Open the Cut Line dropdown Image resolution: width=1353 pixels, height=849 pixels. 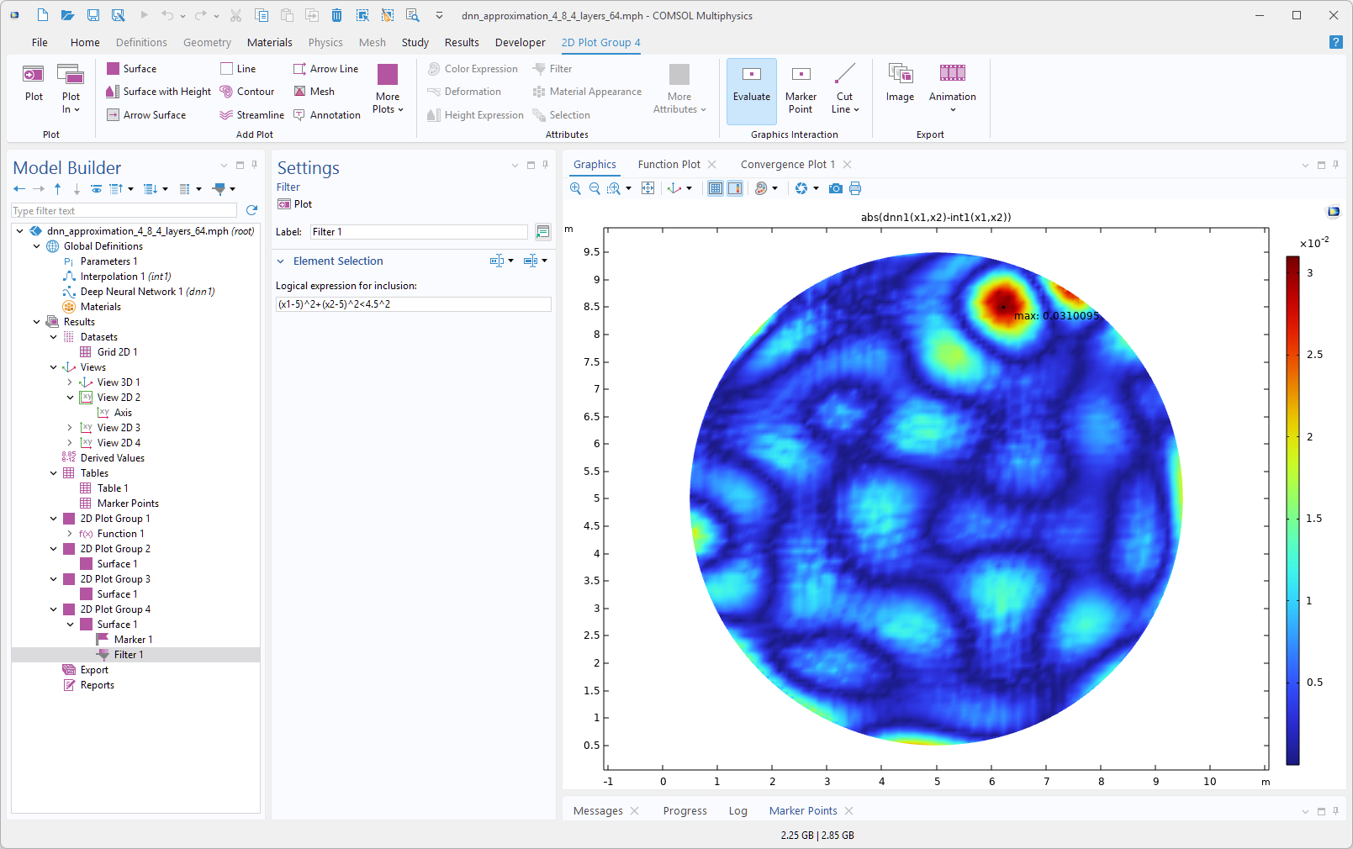(845, 103)
